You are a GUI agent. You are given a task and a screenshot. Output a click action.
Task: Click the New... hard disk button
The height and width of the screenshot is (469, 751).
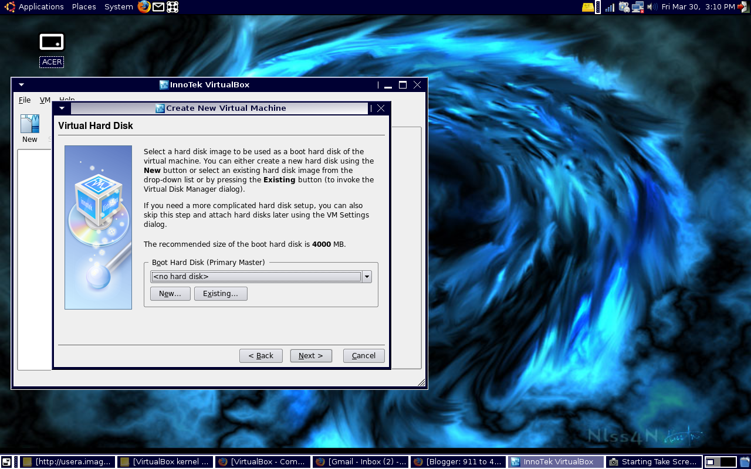(170, 294)
